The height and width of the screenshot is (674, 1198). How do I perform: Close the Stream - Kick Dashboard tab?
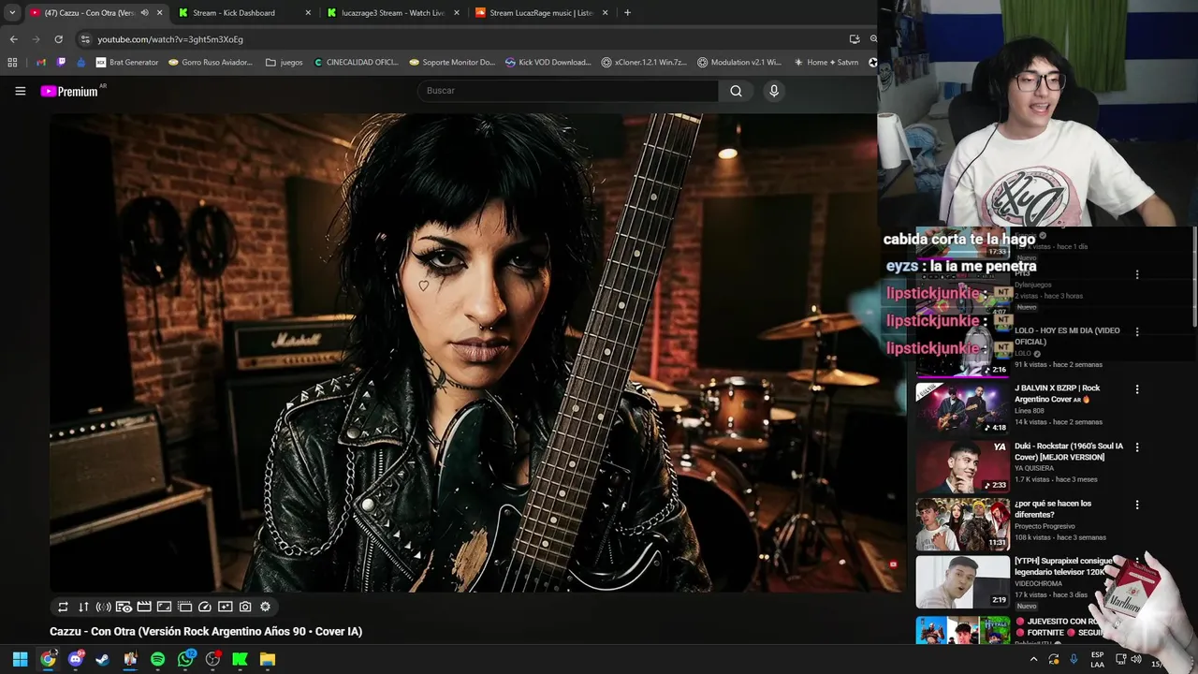pos(308,13)
